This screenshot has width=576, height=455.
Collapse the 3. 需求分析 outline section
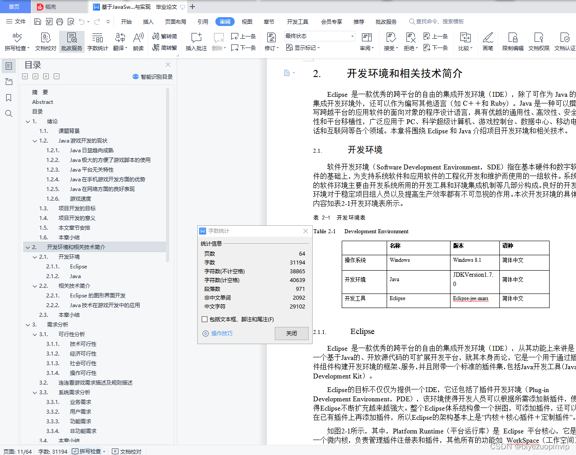click(x=28, y=325)
